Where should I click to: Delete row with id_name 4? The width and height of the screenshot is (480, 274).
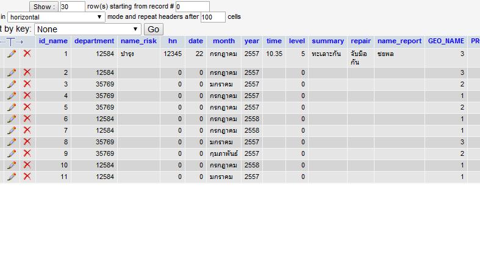pos(27,96)
